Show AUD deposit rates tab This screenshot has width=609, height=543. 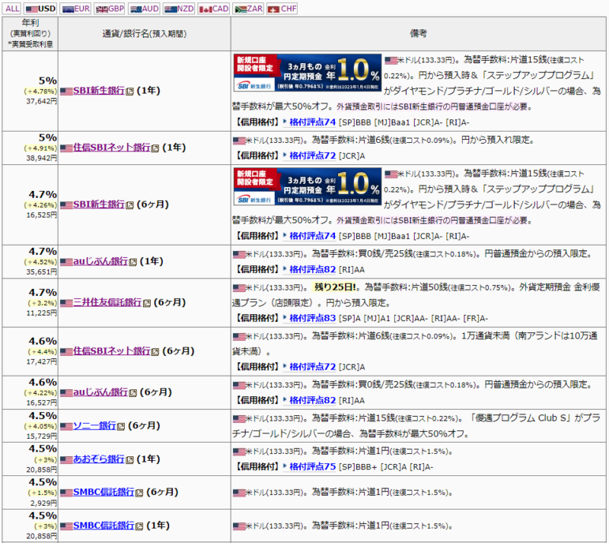pyautogui.click(x=144, y=8)
